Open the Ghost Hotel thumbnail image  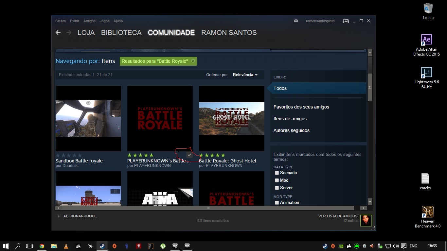(x=232, y=119)
